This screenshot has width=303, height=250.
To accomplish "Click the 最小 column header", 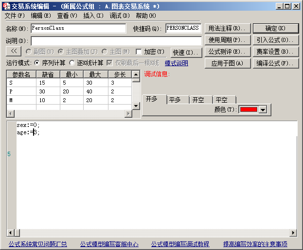I will 71,74.
